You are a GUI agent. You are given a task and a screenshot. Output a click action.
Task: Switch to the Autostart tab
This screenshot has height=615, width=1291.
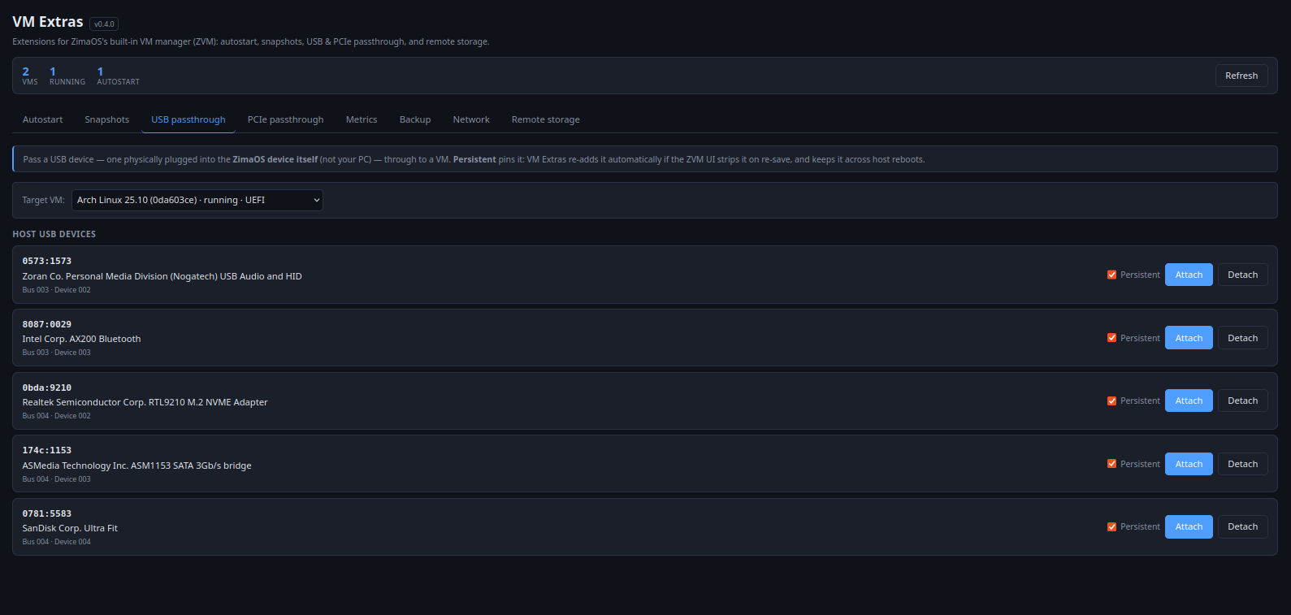pyautogui.click(x=42, y=119)
